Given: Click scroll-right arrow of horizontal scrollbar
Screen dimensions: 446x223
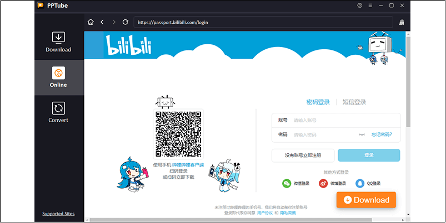Looking at the screenshot, I should [x=403, y=220].
